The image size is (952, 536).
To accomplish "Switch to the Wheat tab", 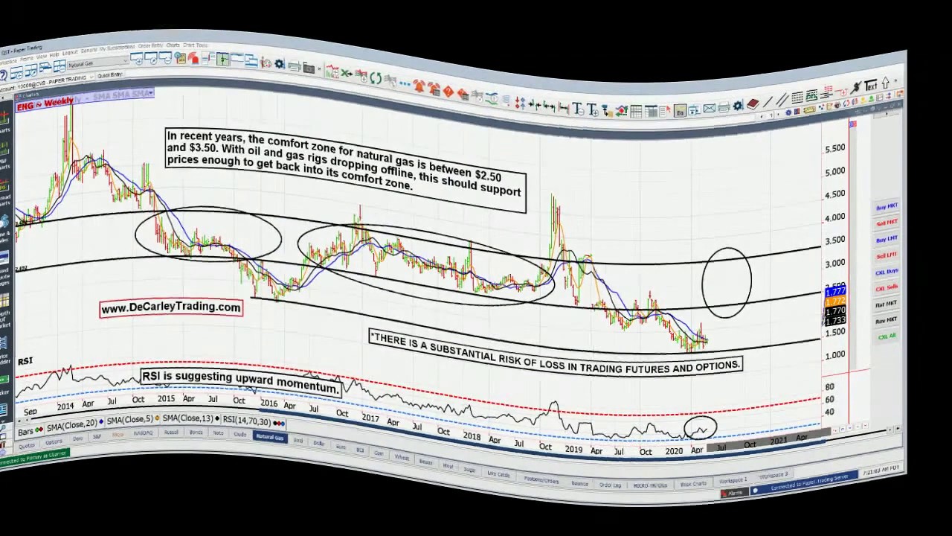I will coord(402,456).
